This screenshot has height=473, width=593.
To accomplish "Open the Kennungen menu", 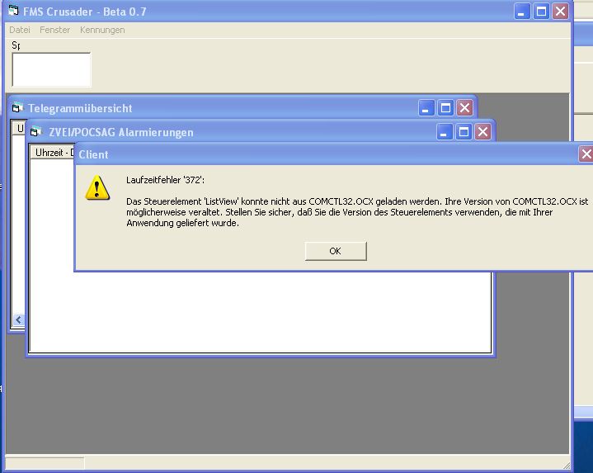I will click(102, 30).
